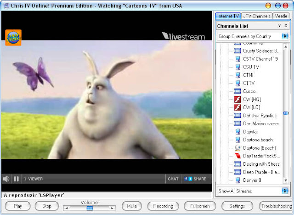Switch to the Veetle tab
The image size is (294, 215).
(281, 16)
